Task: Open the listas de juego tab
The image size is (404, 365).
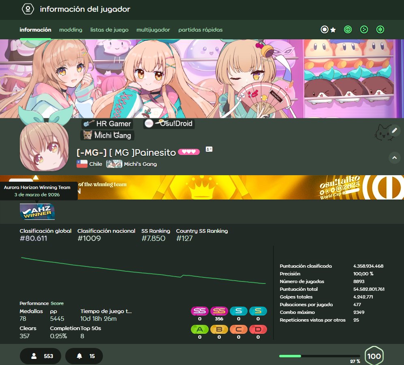Action: tap(109, 30)
